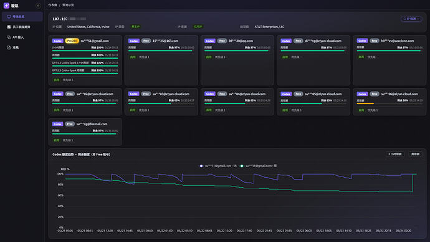Click the purple app logo icon
Viewport: 430px width, 242px height.
point(6,6)
